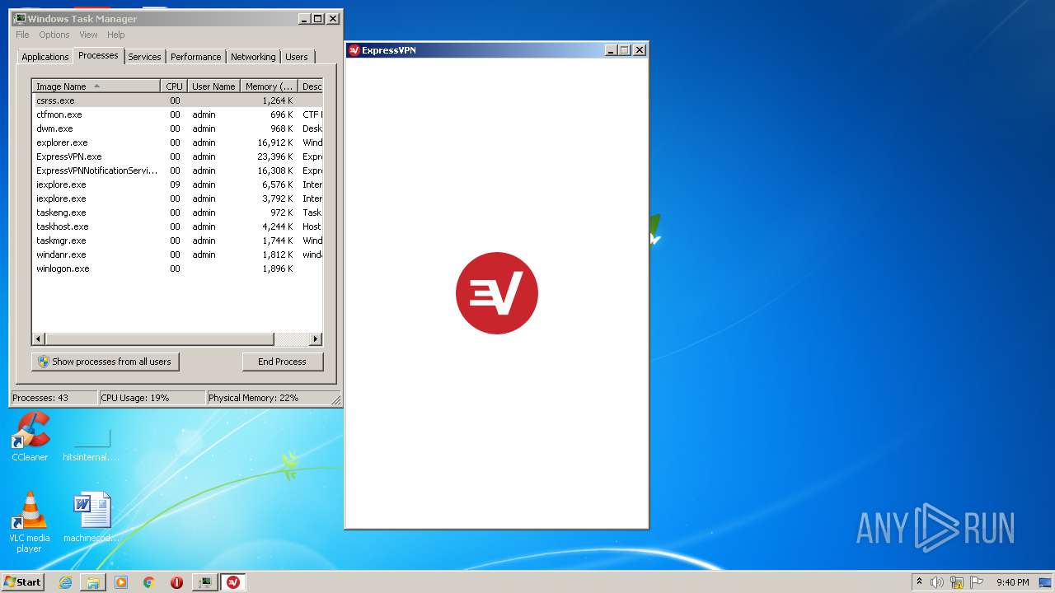The width and height of the screenshot is (1055, 593).
Task: Click the horizontal scrollbar thumb in process list
Action: [159, 339]
